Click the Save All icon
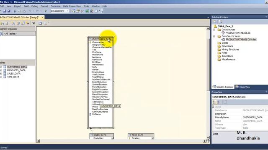The image size is (268, 150). 9,11
